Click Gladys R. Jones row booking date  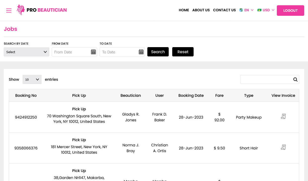click(x=191, y=117)
